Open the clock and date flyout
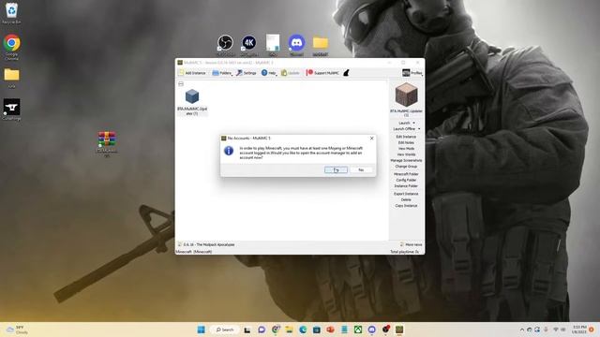Viewport: 600px width, 337px height. tap(579, 330)
